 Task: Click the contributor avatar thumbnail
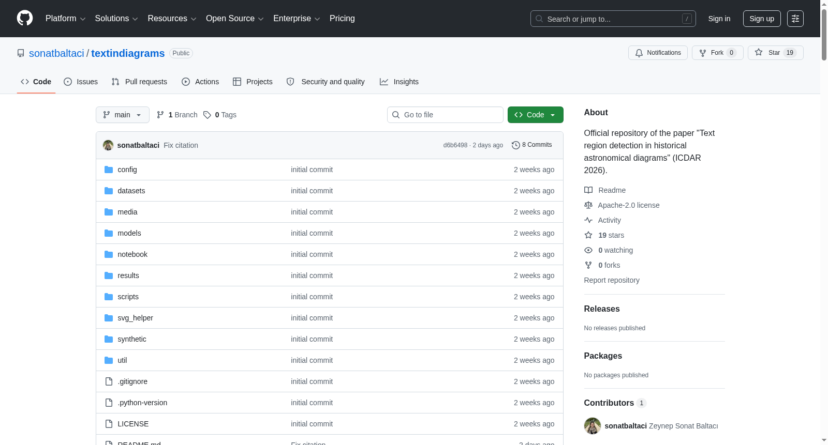593,426
